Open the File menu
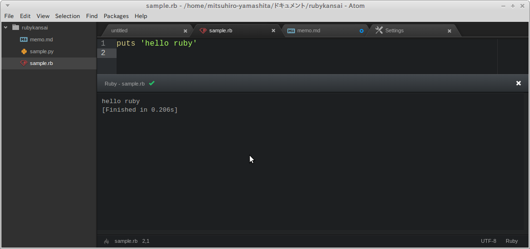 click(9, 16)
